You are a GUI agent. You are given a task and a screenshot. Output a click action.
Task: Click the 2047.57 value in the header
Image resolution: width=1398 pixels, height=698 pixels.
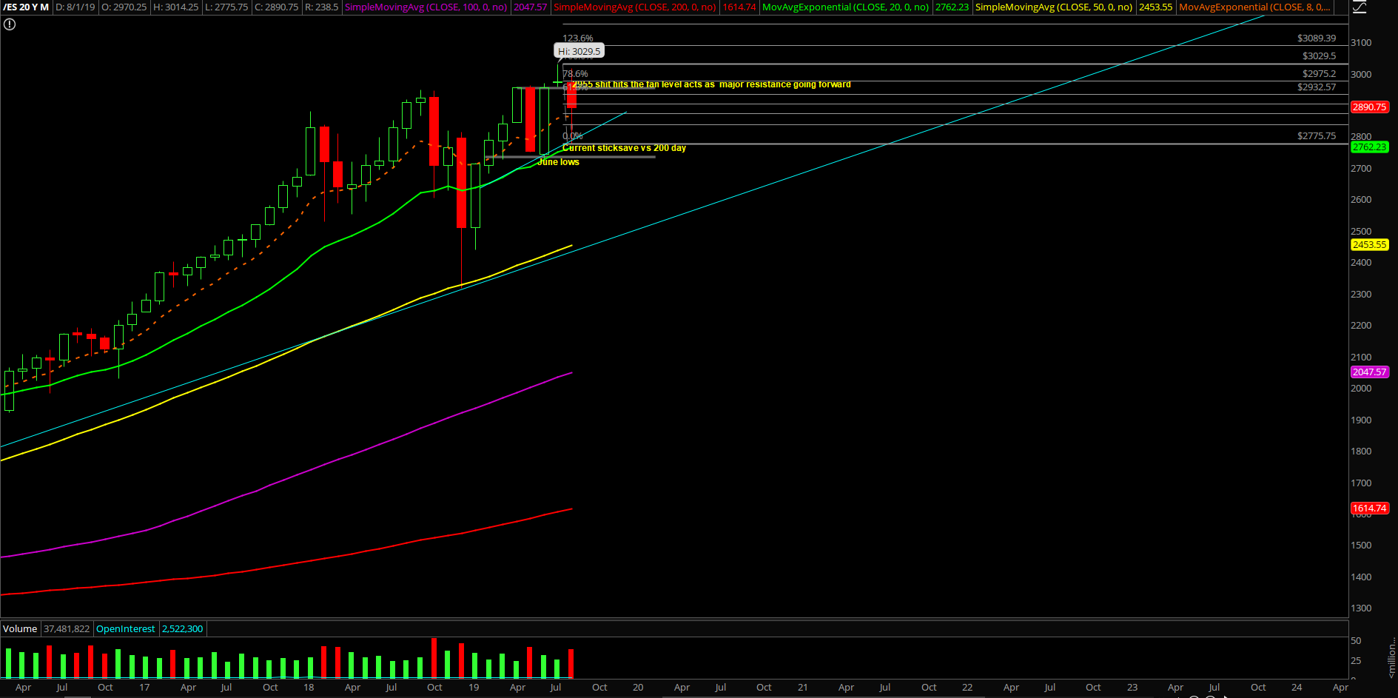tap(530, 7)
